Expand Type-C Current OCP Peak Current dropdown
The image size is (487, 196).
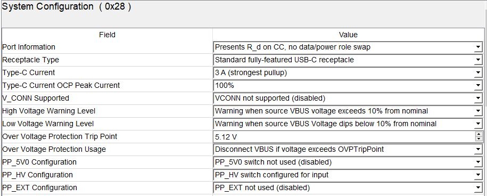pos(478,85)
